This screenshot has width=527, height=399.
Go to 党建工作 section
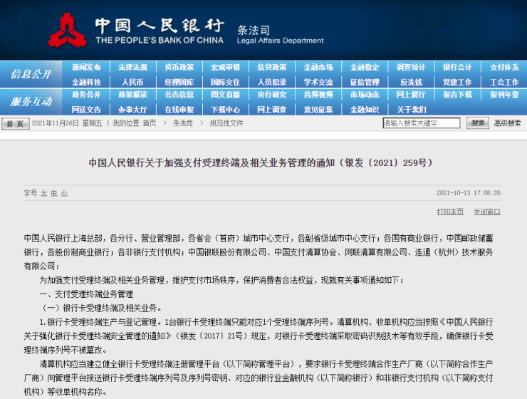coord(457,82)
